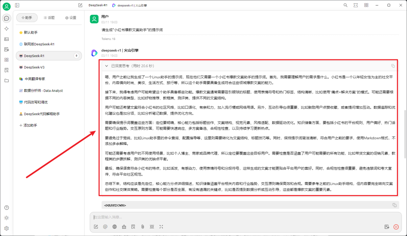407x236 pixels.
Task: Expand the input box with the arrows icon
Action: [x=161, y=227]
